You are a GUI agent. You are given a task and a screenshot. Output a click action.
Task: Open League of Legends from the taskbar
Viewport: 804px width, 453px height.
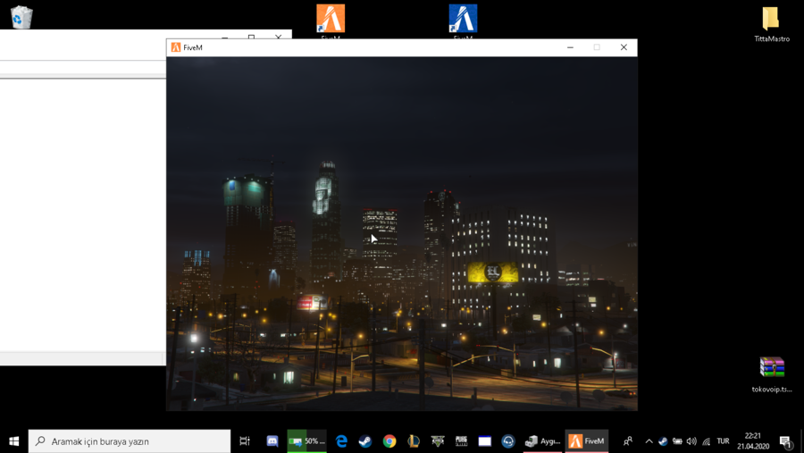(414, 441)
